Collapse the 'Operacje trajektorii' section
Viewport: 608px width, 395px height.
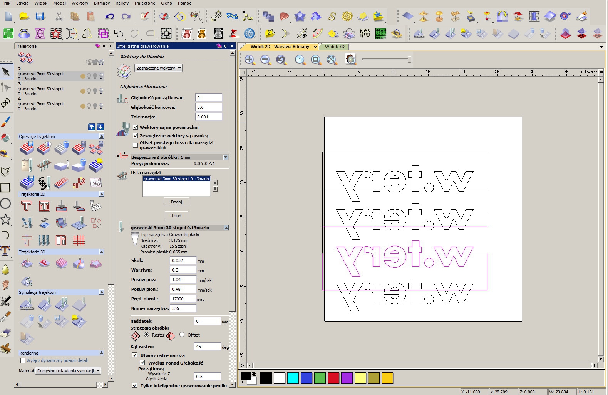[102, 137]
